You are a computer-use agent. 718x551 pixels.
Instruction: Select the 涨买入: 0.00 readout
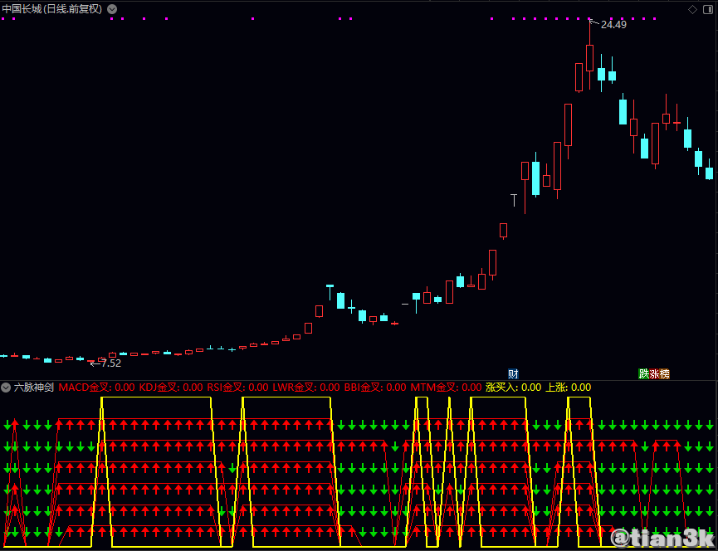[x=513, y=388]
